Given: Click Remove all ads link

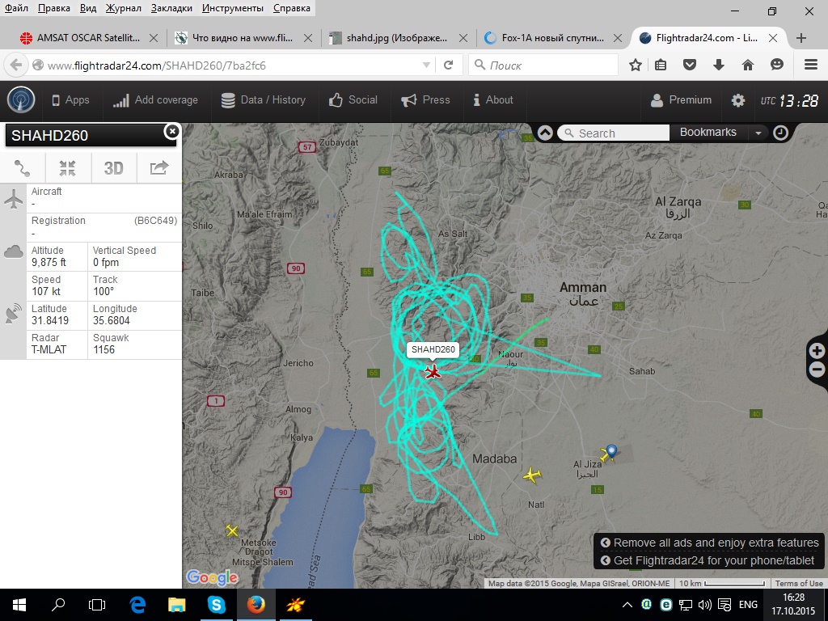Looking at the screenshot, I should click(716, 543).
